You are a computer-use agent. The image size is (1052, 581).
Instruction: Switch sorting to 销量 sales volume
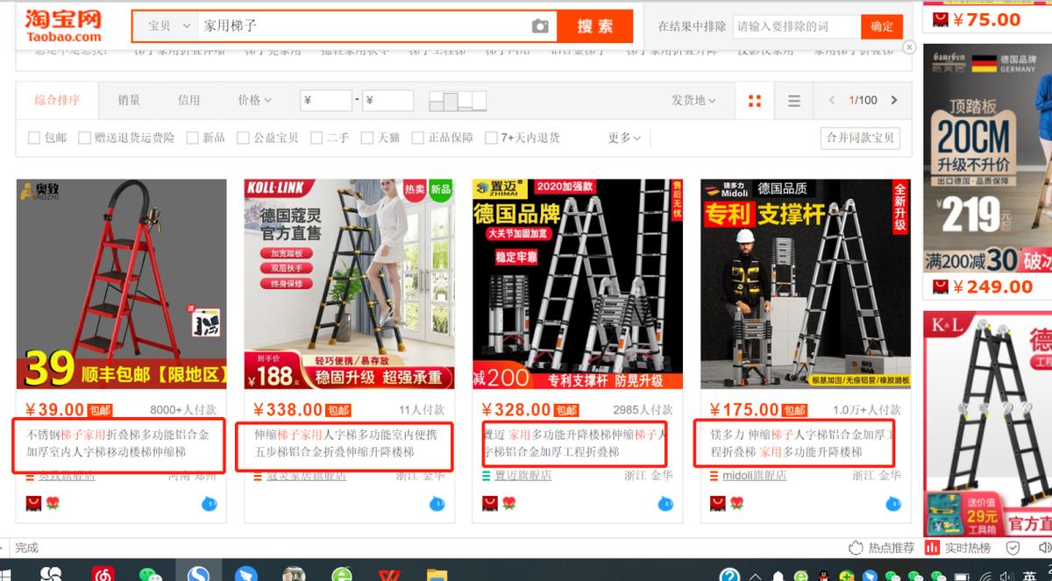[128, 101]
